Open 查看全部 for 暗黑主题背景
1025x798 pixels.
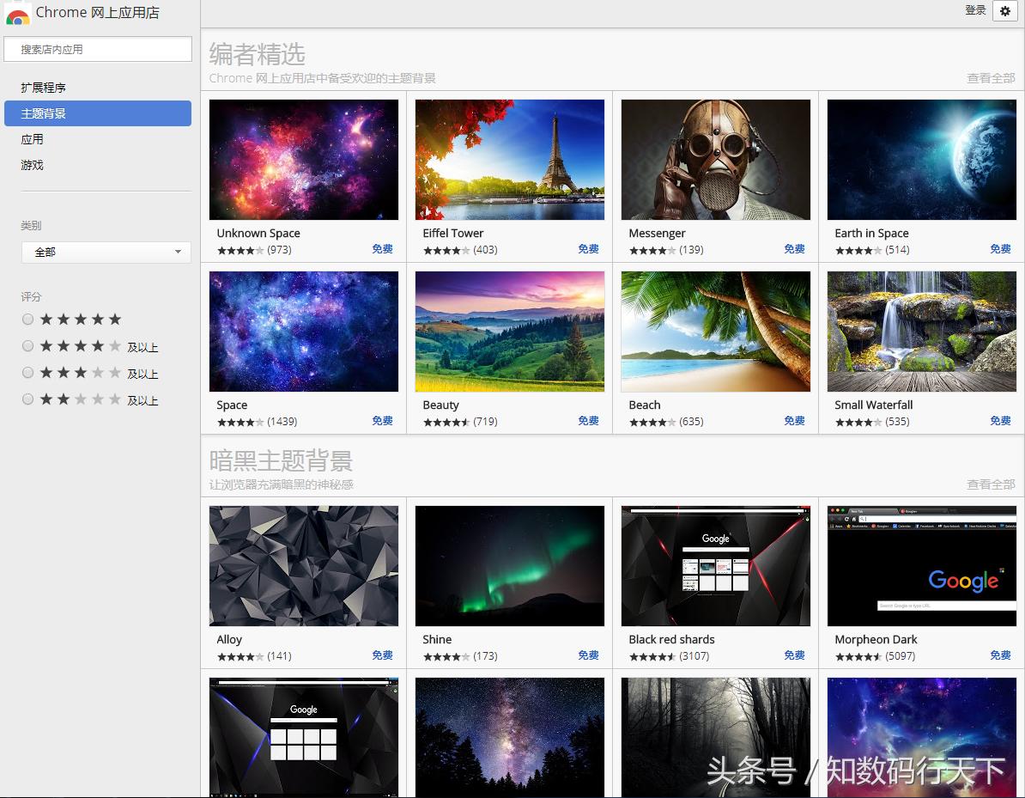(x=991, y=484)
